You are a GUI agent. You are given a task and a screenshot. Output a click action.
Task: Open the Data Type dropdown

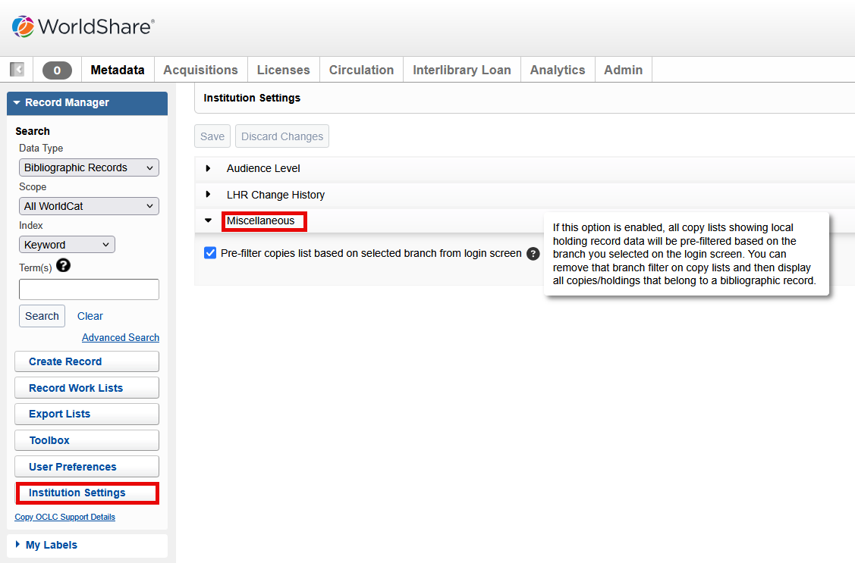[x=89, y=167]
